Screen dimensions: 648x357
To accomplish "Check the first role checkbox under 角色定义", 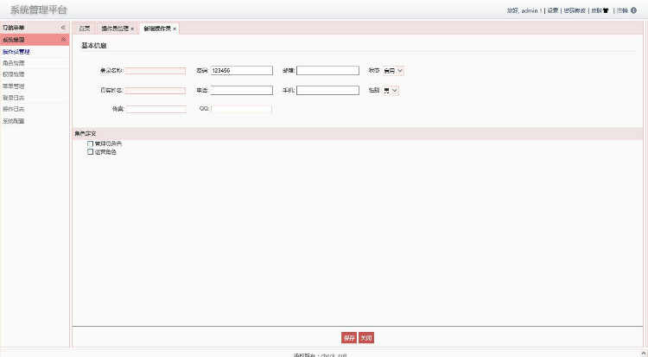I will coord(90,143).
